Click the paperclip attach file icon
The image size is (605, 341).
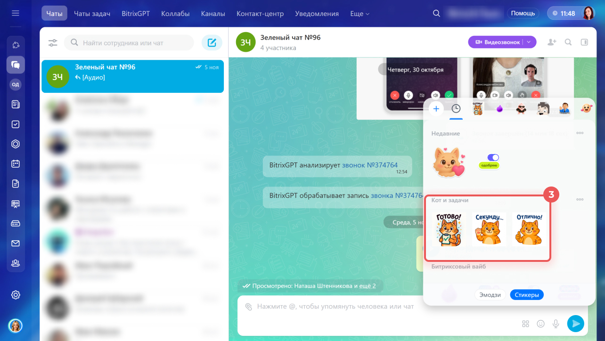248,307
